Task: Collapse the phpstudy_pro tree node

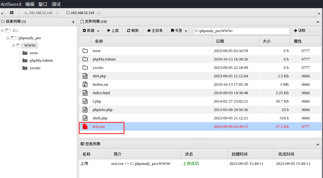Action: (x=8, y=38)
